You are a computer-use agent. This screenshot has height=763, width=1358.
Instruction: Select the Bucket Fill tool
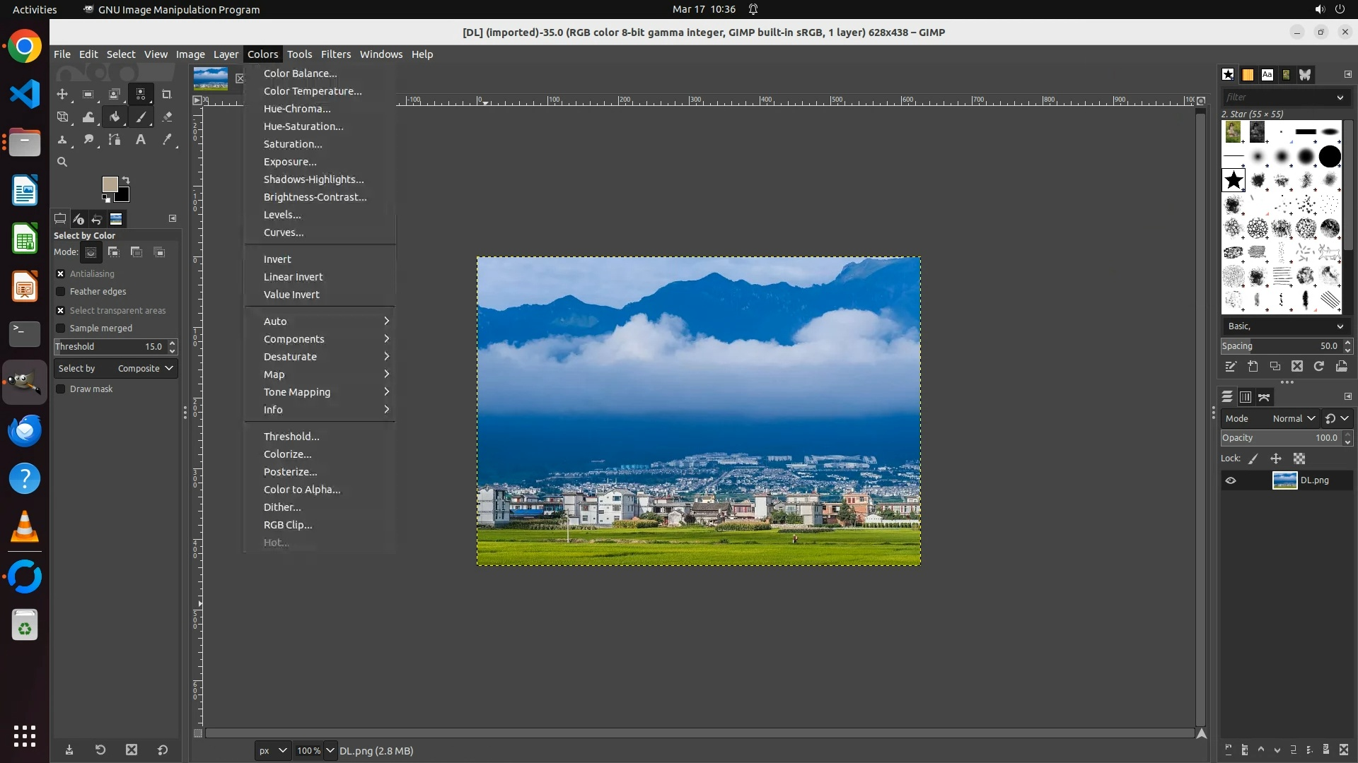click(115, 117)
